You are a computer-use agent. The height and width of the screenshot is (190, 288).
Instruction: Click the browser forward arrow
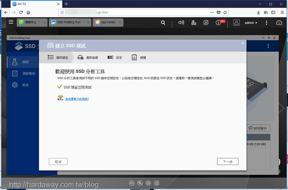[x=13, y=13]
